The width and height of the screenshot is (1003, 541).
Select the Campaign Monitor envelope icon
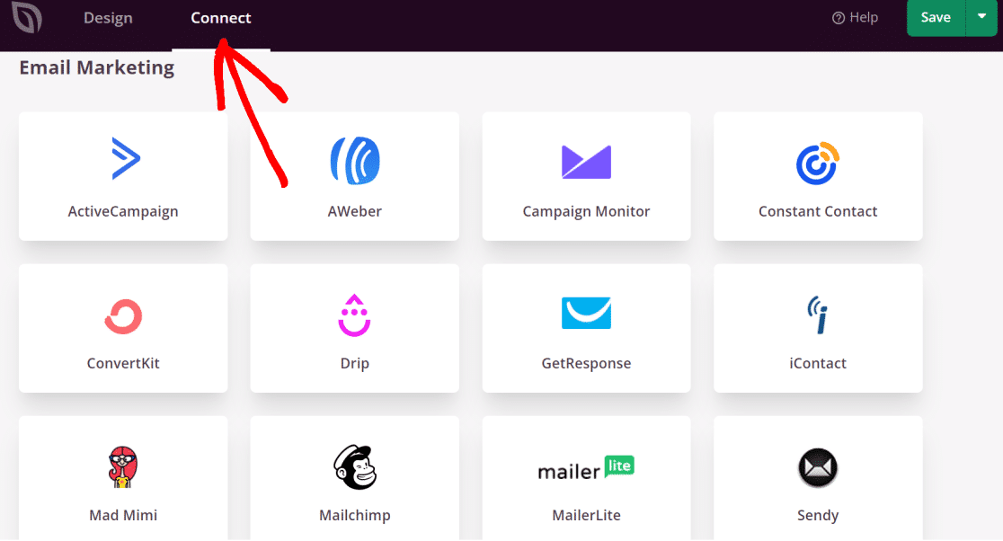586,162
